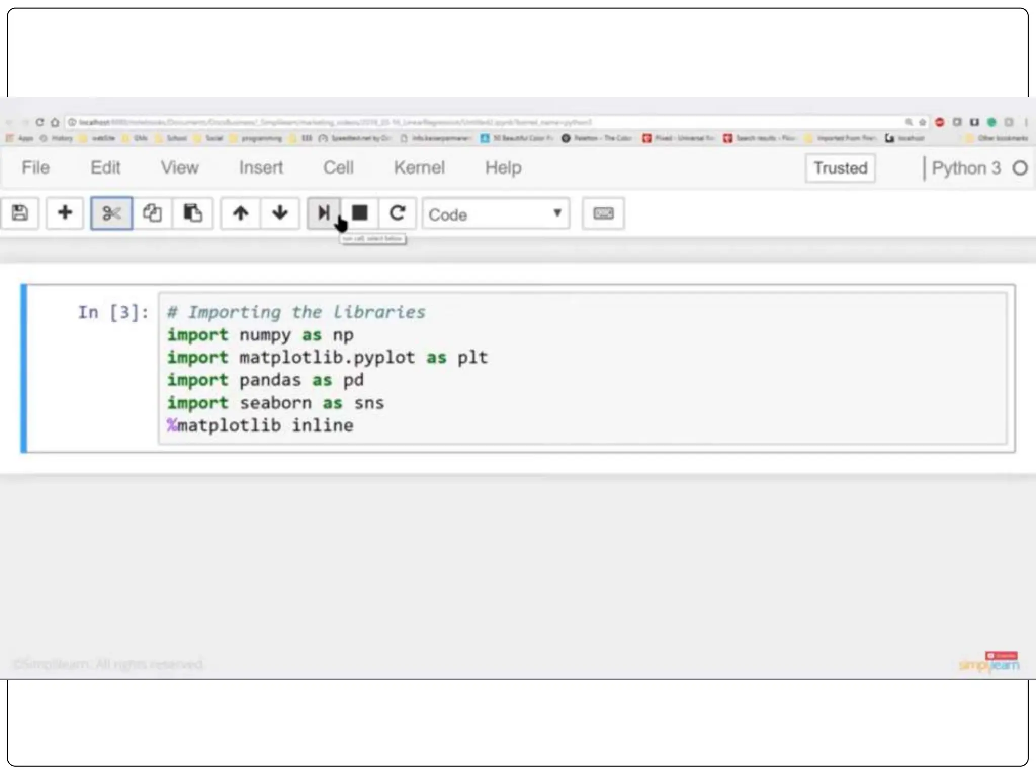Viewport: 1036px width, 777px height.
Task: Open the Cell menu
Action: pos(338,167)
